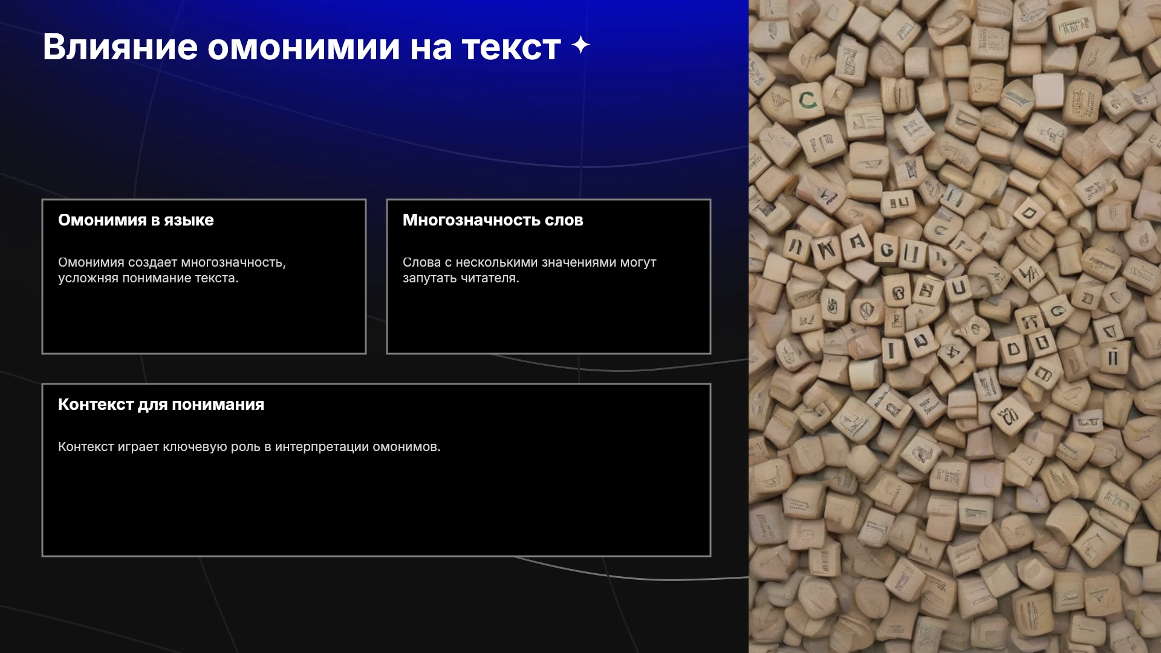Click the 'Омонимия в языке' heading
The width and height of the screenshot is (1161, 653).
coord(136,220)
